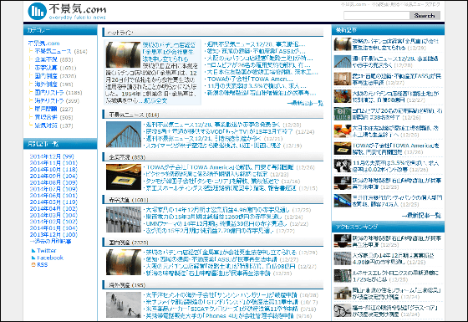The height and width of the screenshot is (322, 468).
Task: Open the 2014年12月 (99) archive
Action: (x=52, y=156)
